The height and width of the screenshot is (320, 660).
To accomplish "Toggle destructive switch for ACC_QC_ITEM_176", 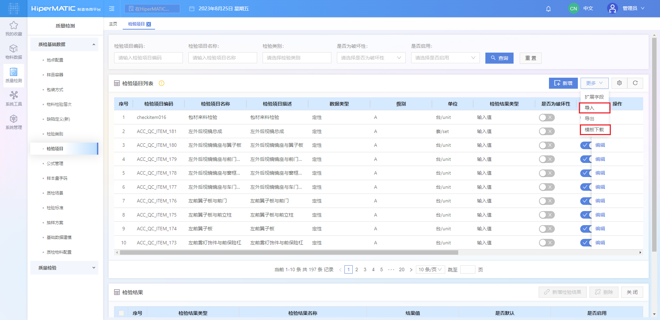I will pyautogui.click(x=547, y=201).
